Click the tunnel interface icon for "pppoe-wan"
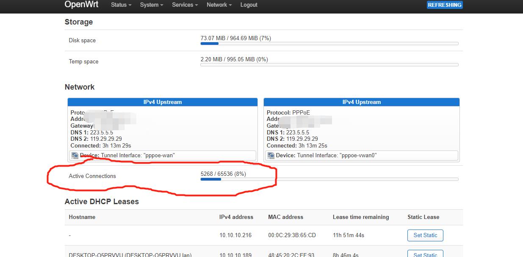The image size is (523, 257). [75, 155]
